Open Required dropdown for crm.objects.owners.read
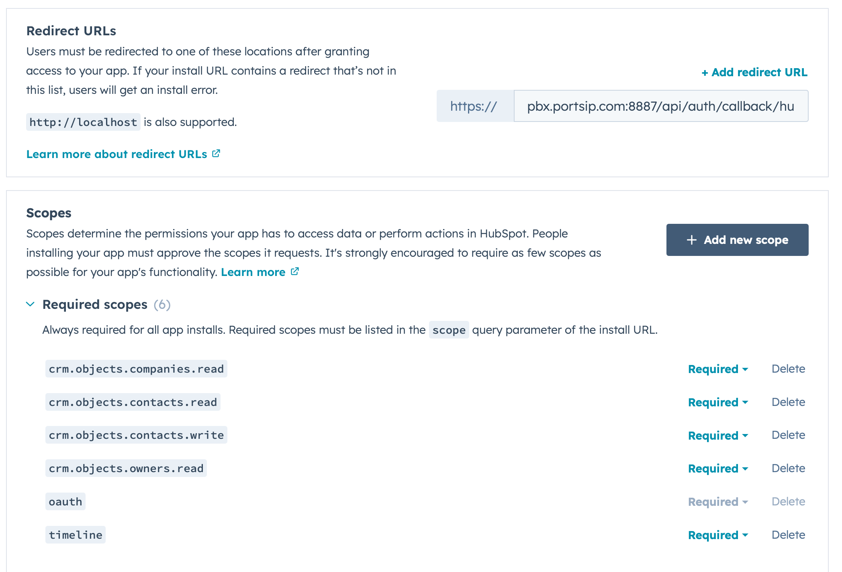 718,469
